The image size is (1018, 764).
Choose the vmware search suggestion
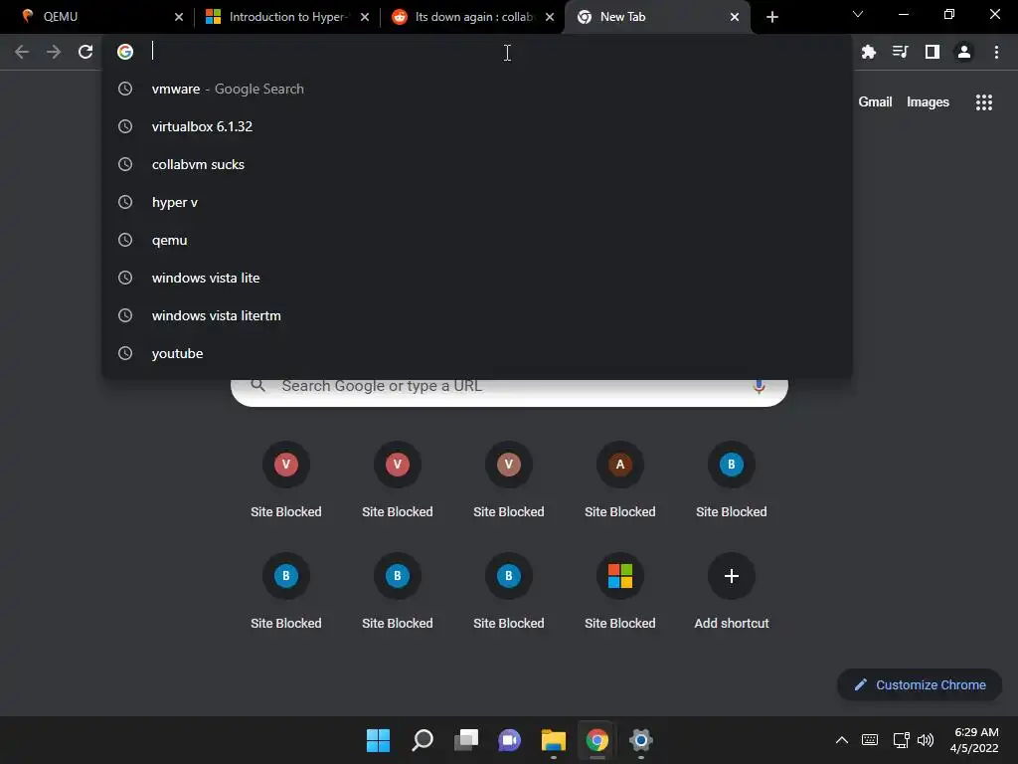click(477, 89)
